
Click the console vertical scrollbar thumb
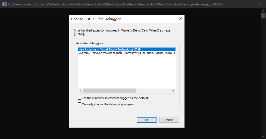click(x=263, y=15)
